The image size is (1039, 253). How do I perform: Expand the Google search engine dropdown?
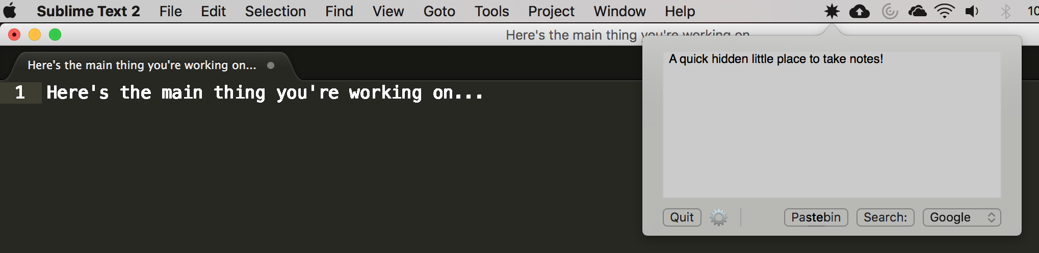pyautogui.click(x=962, y=217)
